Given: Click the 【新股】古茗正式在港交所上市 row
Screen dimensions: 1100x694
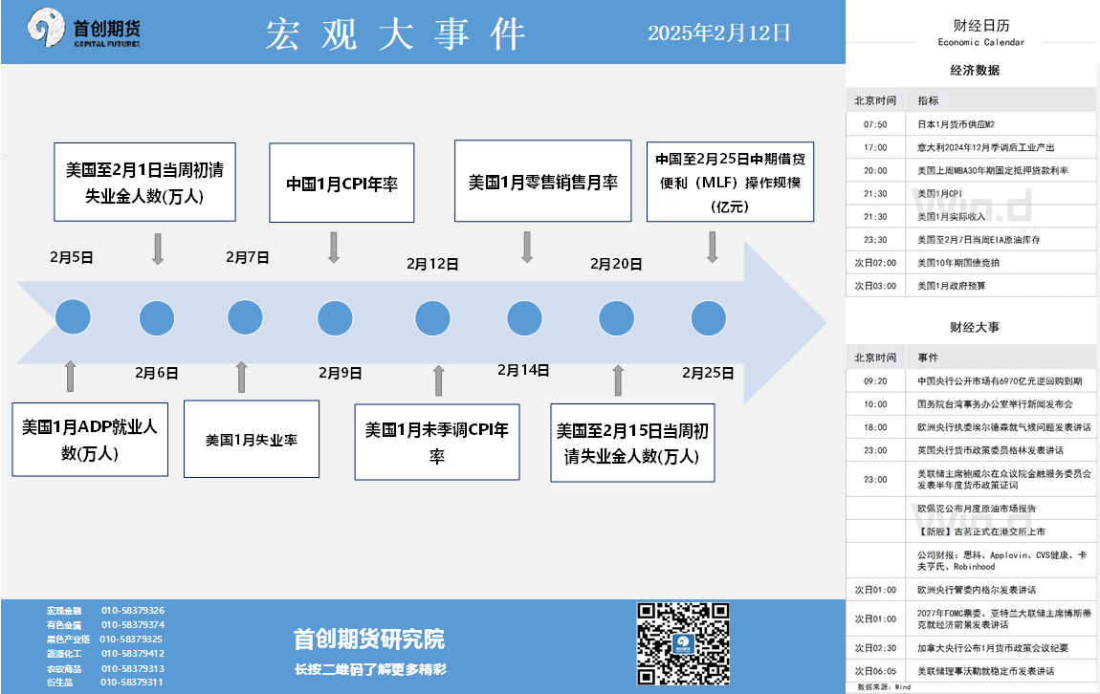Looking at the screenshot, I should 971,531.
